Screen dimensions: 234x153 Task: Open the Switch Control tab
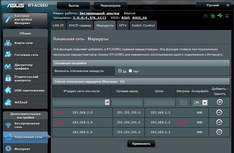tap(143, 25)
